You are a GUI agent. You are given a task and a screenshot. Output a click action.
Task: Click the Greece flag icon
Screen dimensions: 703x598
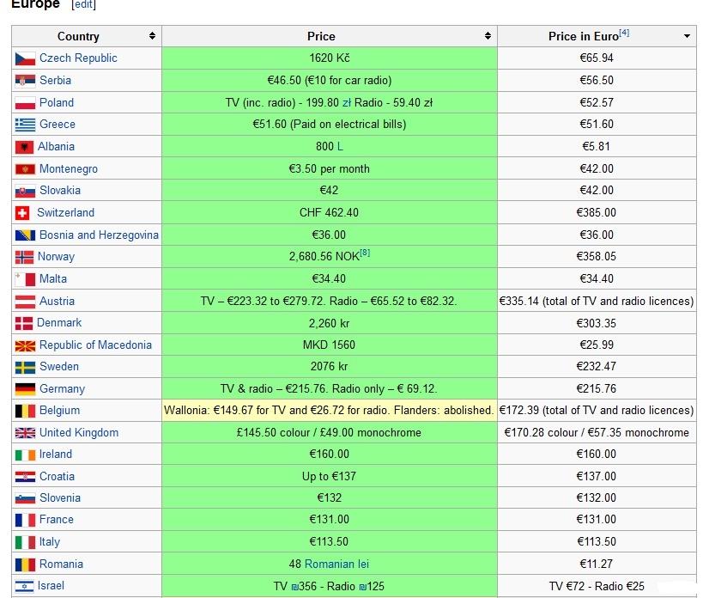[25, 125]
